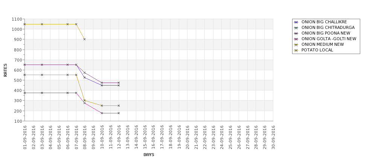Click the ONION BIG CHITRADURGA legend marker
The width and height of the screenshot is (367, 161).
pyautogui.click(x=296, y=28)
